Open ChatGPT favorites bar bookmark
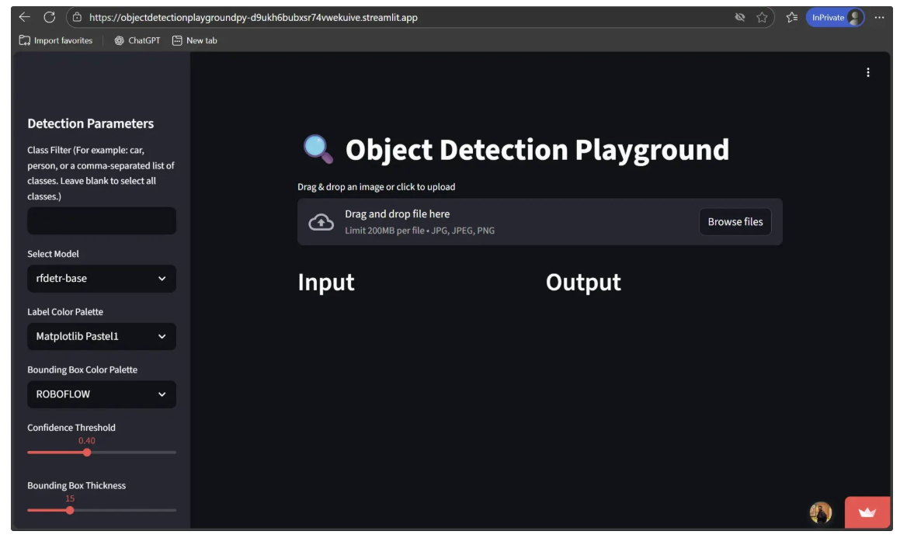Image resolution: width=907 pixels, height=545 pixels. point(137,40)
